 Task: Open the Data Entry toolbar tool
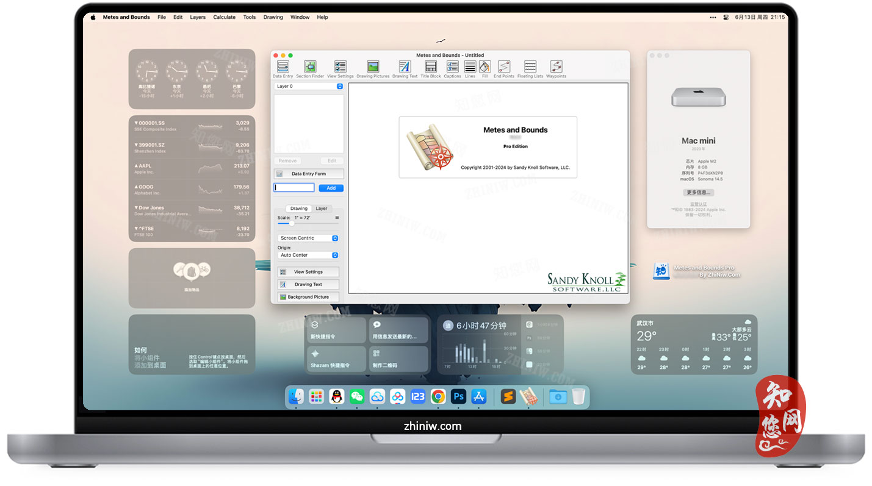pyautogui.click(x=283, y=69)
